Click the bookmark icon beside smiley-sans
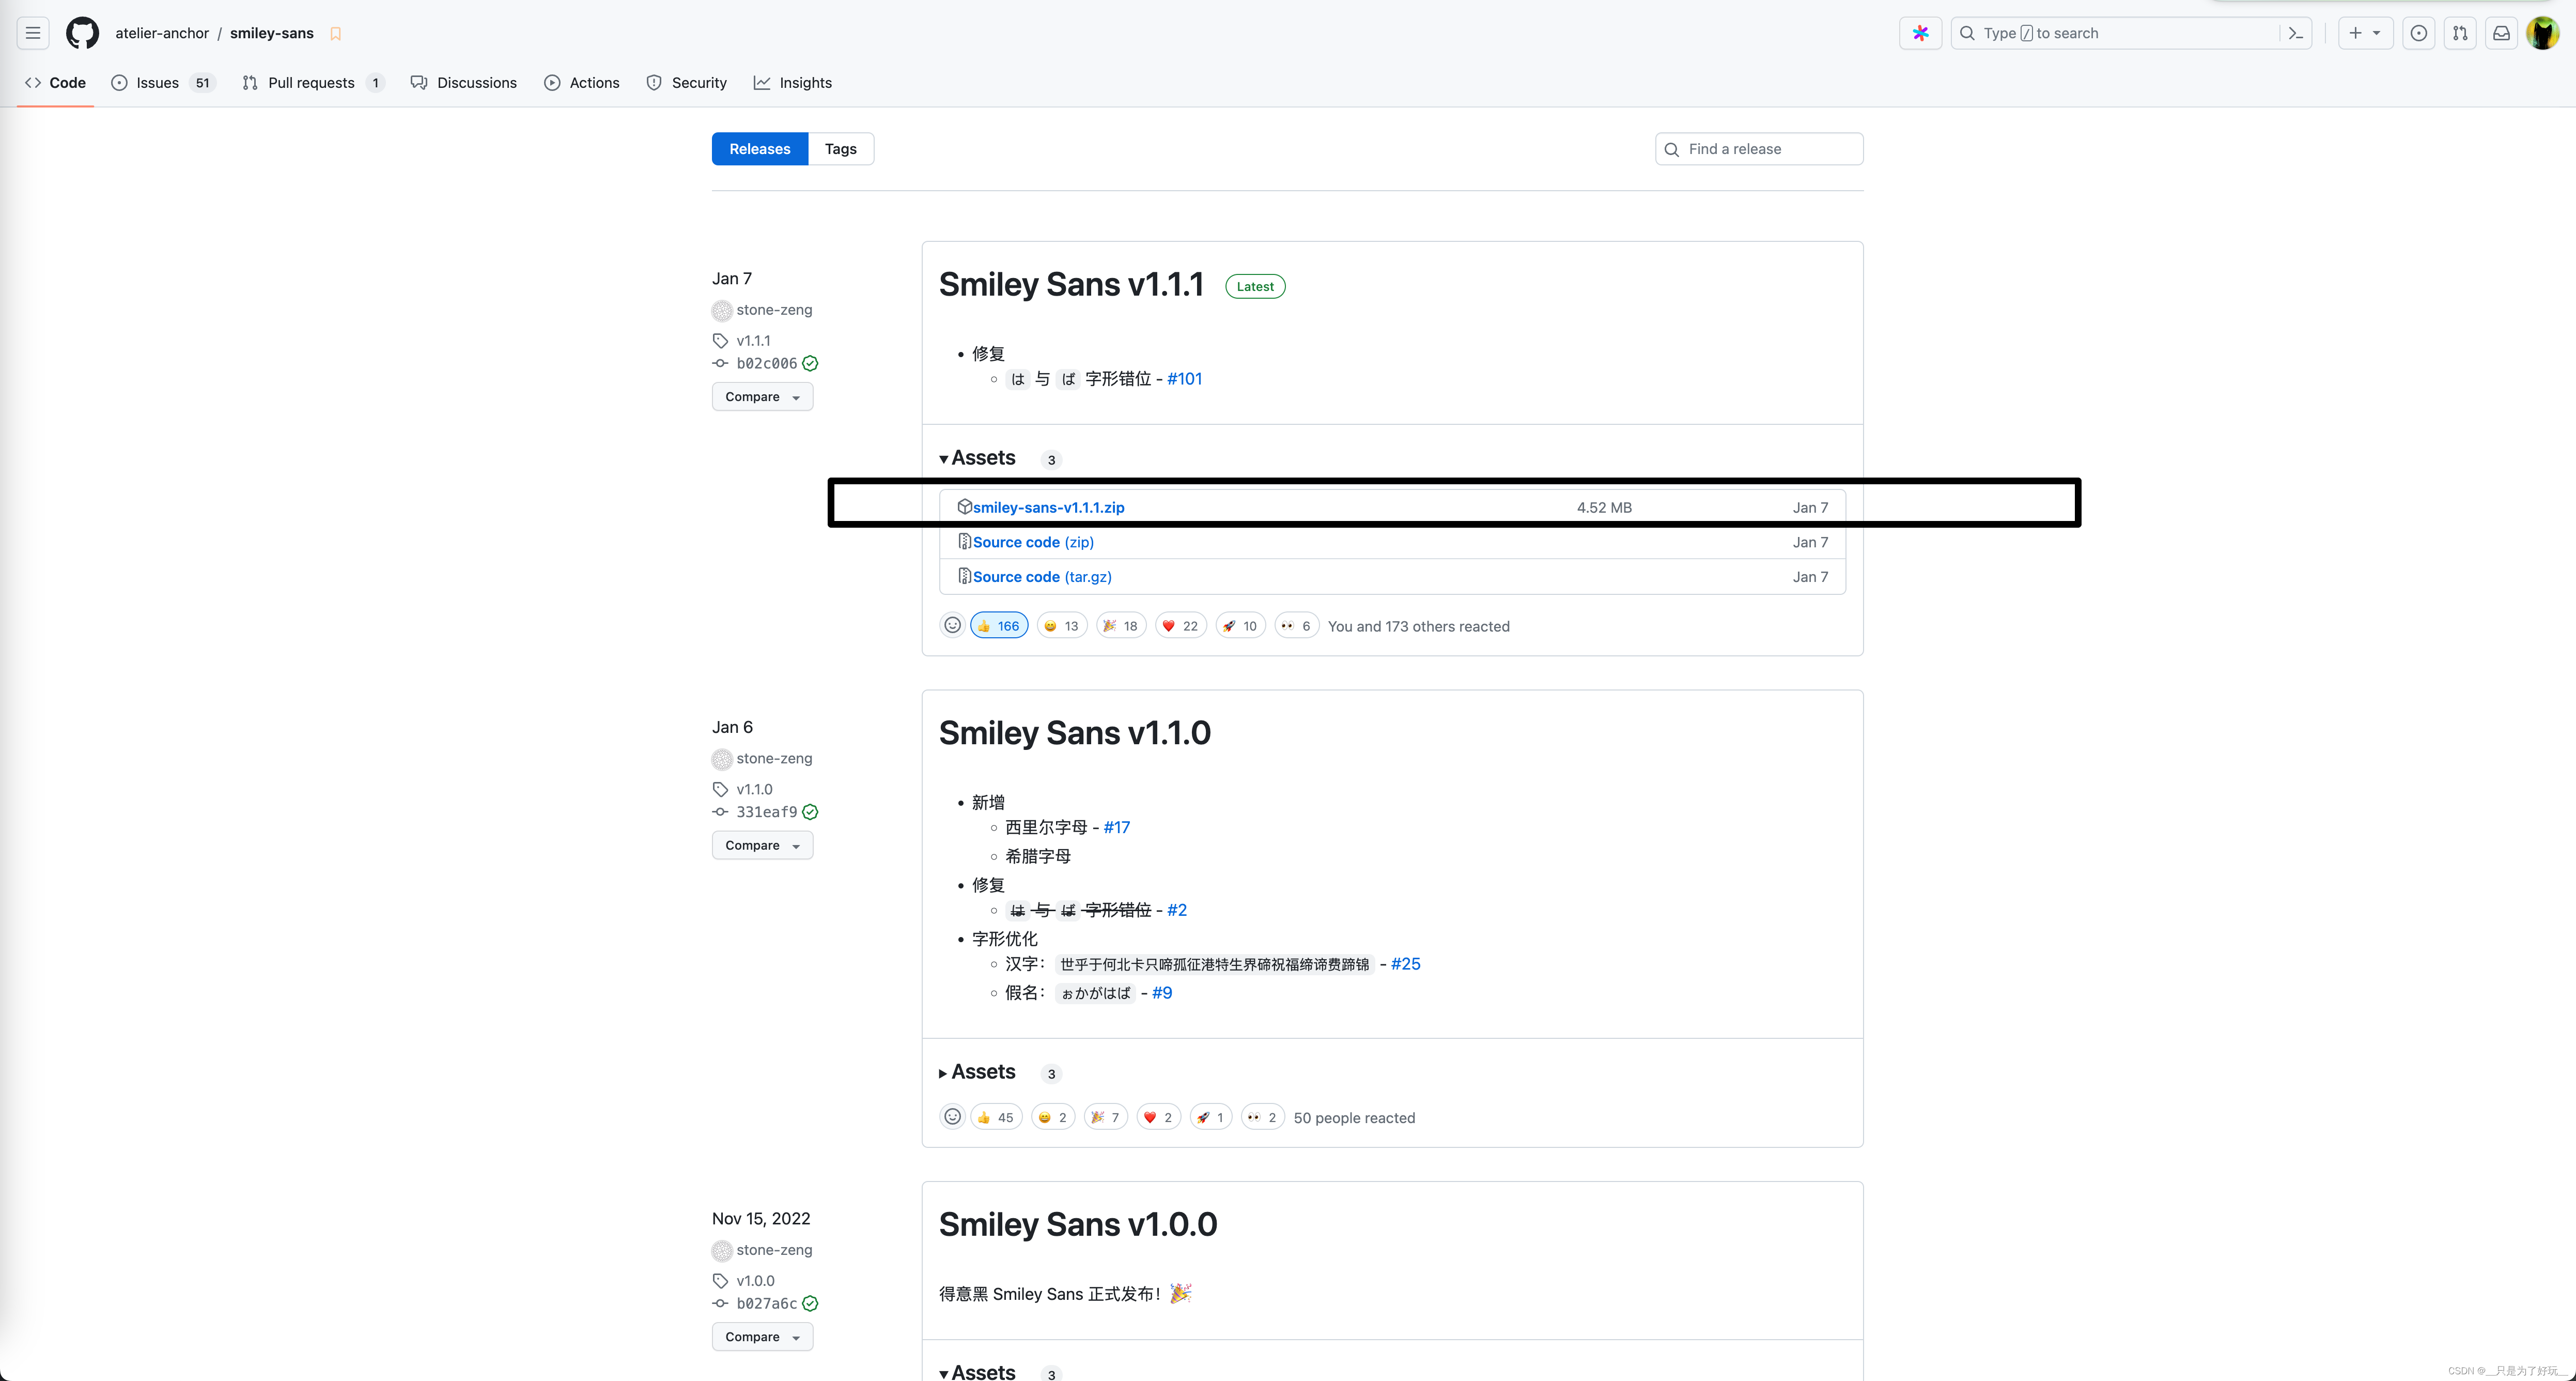 tap(336, 34)
